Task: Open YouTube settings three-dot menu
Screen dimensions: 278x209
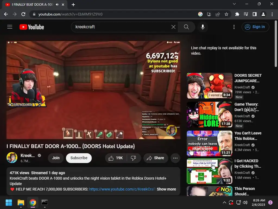Action: click(234, 27)
